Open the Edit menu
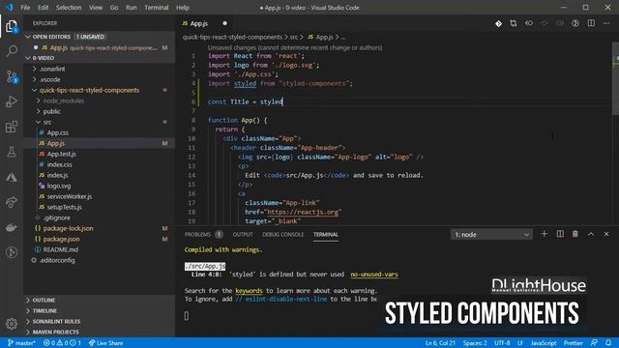This screenshot has height=348, width=619. tap(43, 8)
